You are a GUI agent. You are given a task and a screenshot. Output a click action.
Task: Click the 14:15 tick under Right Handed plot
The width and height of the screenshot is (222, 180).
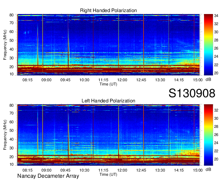click(x=179, y=80)
